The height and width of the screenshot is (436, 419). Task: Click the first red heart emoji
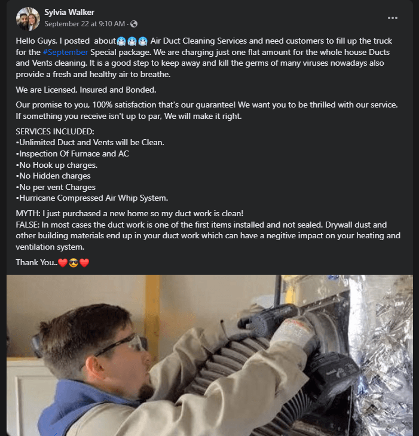63,262
